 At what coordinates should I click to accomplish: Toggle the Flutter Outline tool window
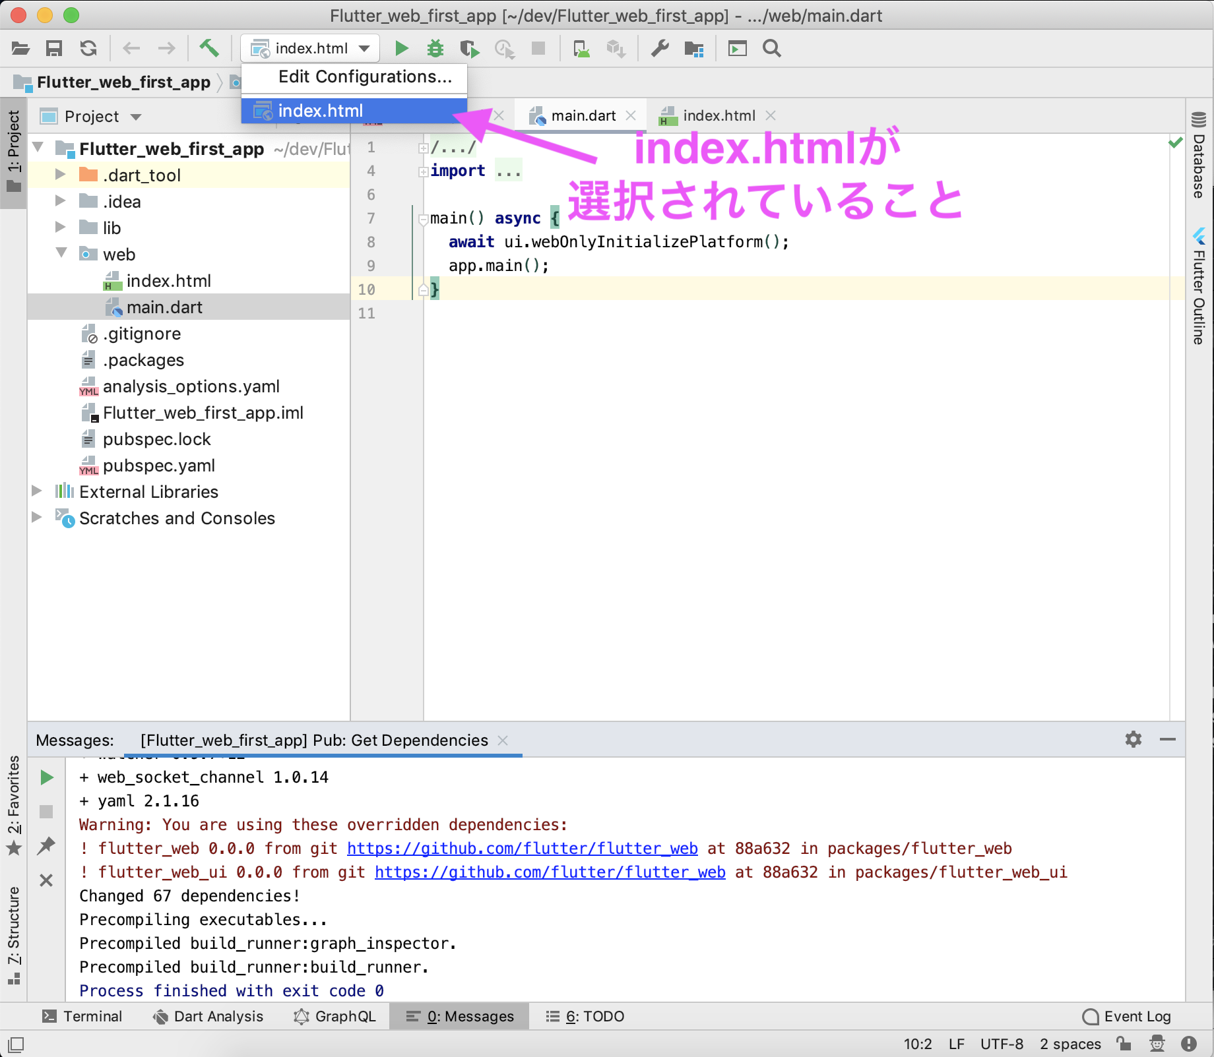click(1199, 286)
